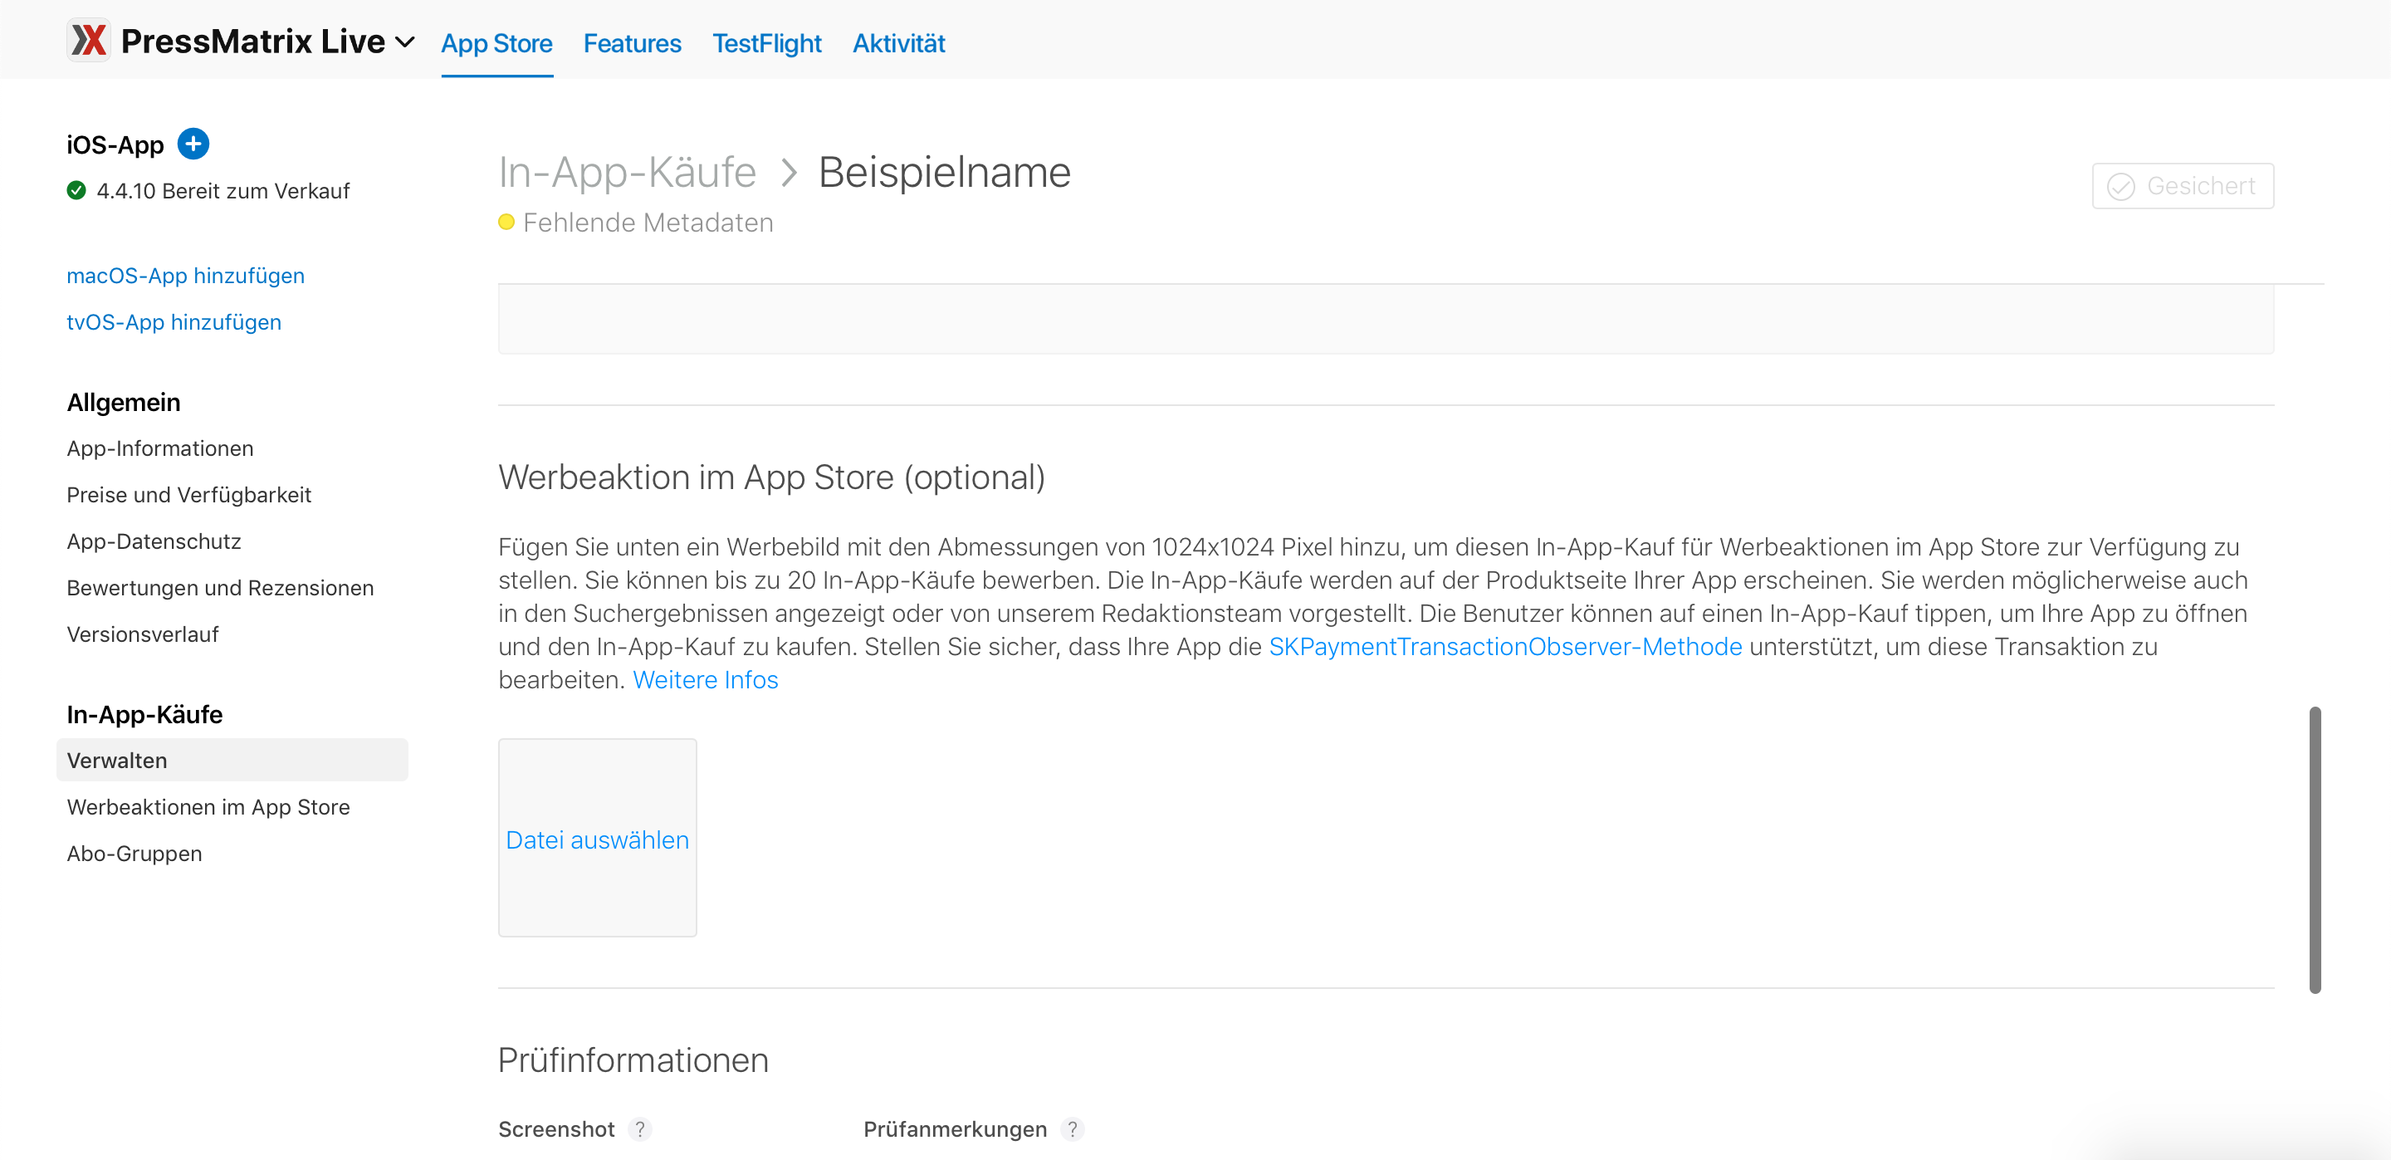The height and width of the screenshot is (1160, 2391).
Task: Click macOS-App hinzufügen link
Action: 186,276
